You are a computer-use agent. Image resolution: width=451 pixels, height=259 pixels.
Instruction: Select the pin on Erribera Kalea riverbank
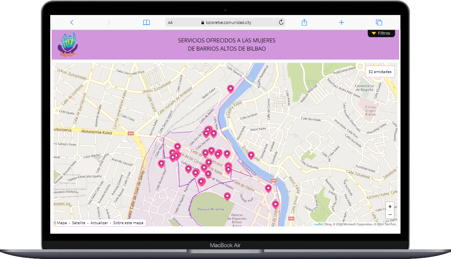[251, 155]
